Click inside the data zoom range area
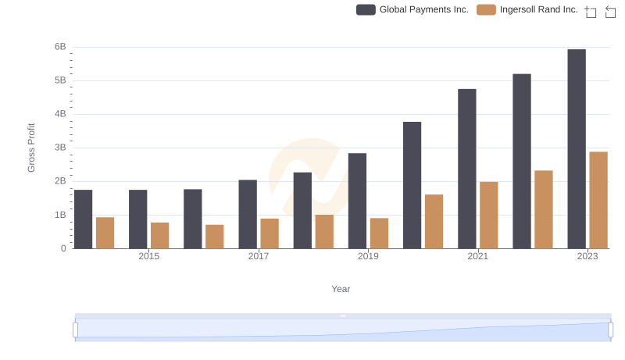This screenshot has width=625, height=360. coord(343,330)
